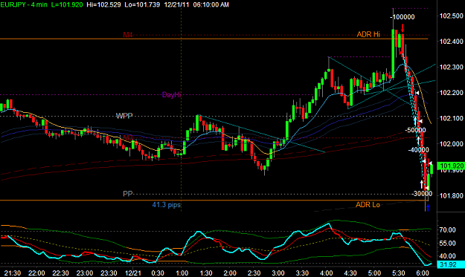
Task: Click the 22:00 time axis label
Action: (x=36, y=273)
